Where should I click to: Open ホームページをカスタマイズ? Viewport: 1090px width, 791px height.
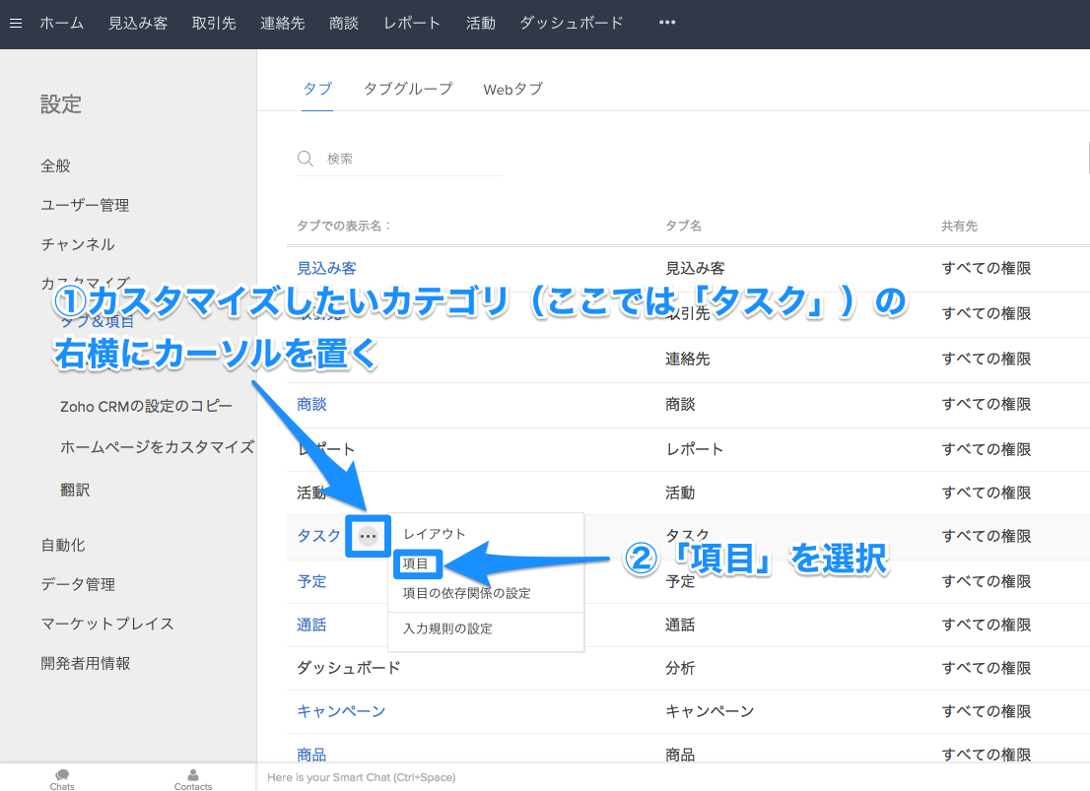[x=157, y=447]
